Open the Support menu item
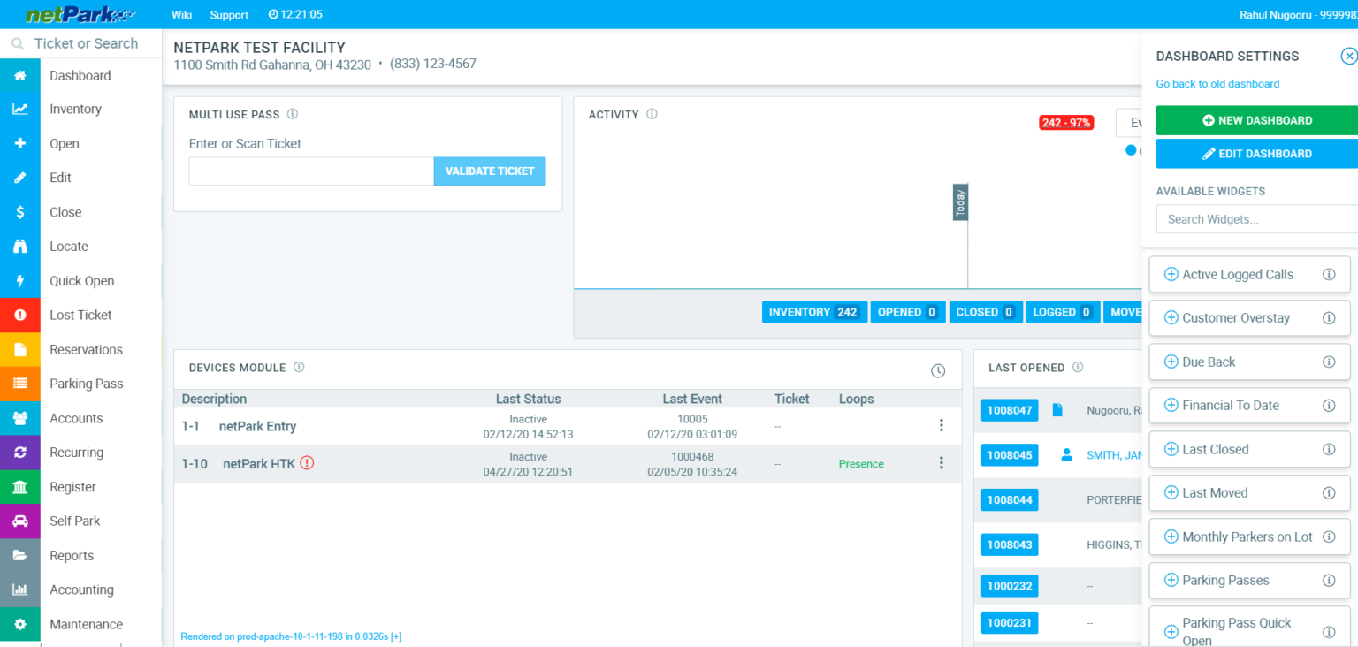The image size is (1358, 647). 229,15
